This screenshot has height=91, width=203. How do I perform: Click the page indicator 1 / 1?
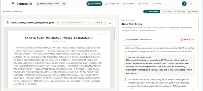click(99, 23)
